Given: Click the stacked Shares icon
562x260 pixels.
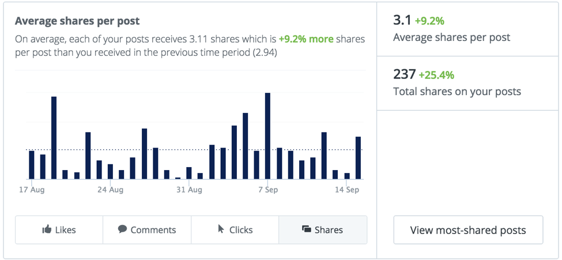Looking at the screenshot, I should (306, 229).
